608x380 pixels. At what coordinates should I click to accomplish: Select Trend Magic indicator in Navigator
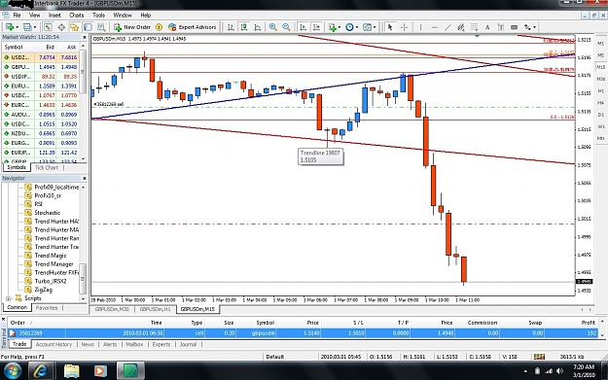[51, 256]
